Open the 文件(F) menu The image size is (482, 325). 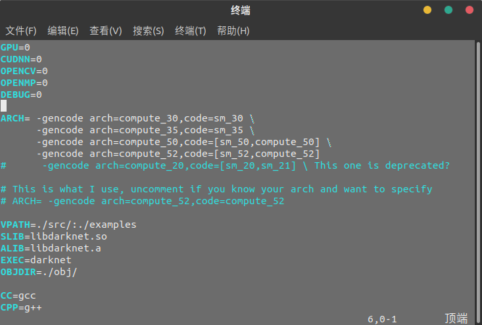coord(21,31)
